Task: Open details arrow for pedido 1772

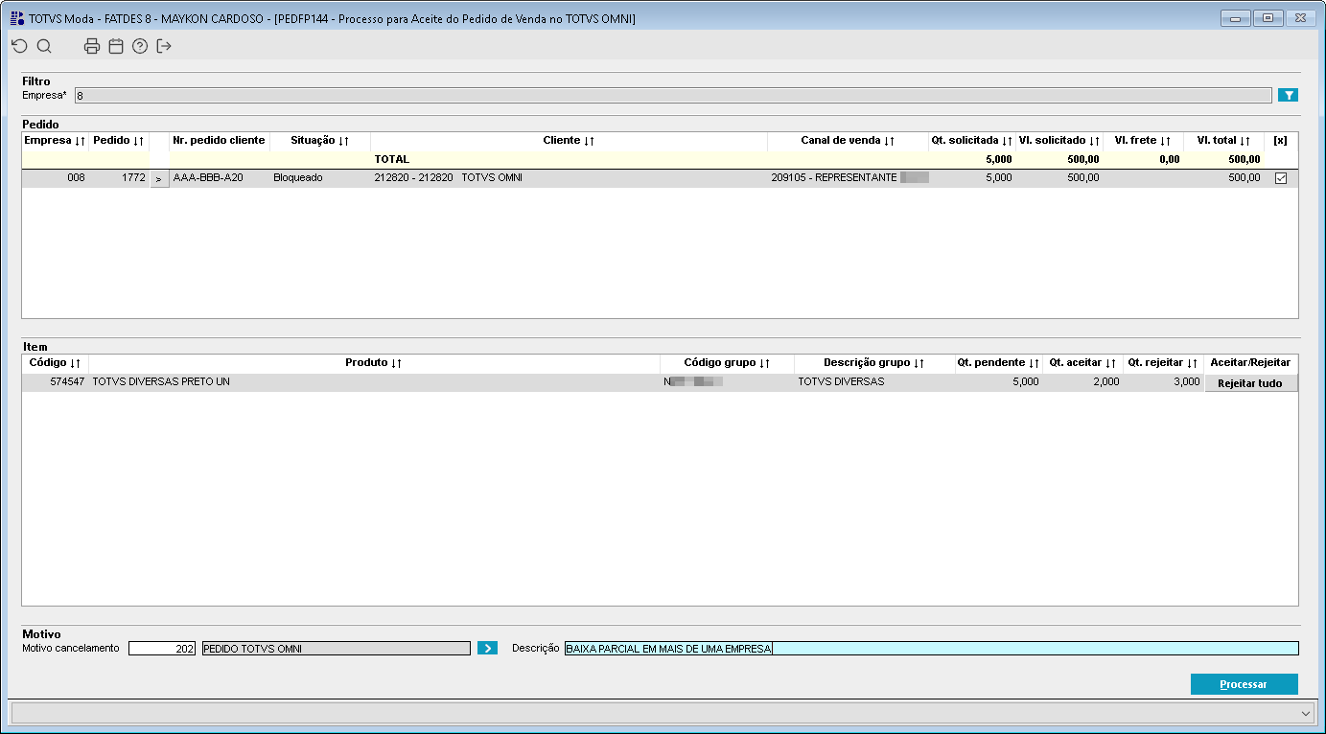Action: (159, 178)
